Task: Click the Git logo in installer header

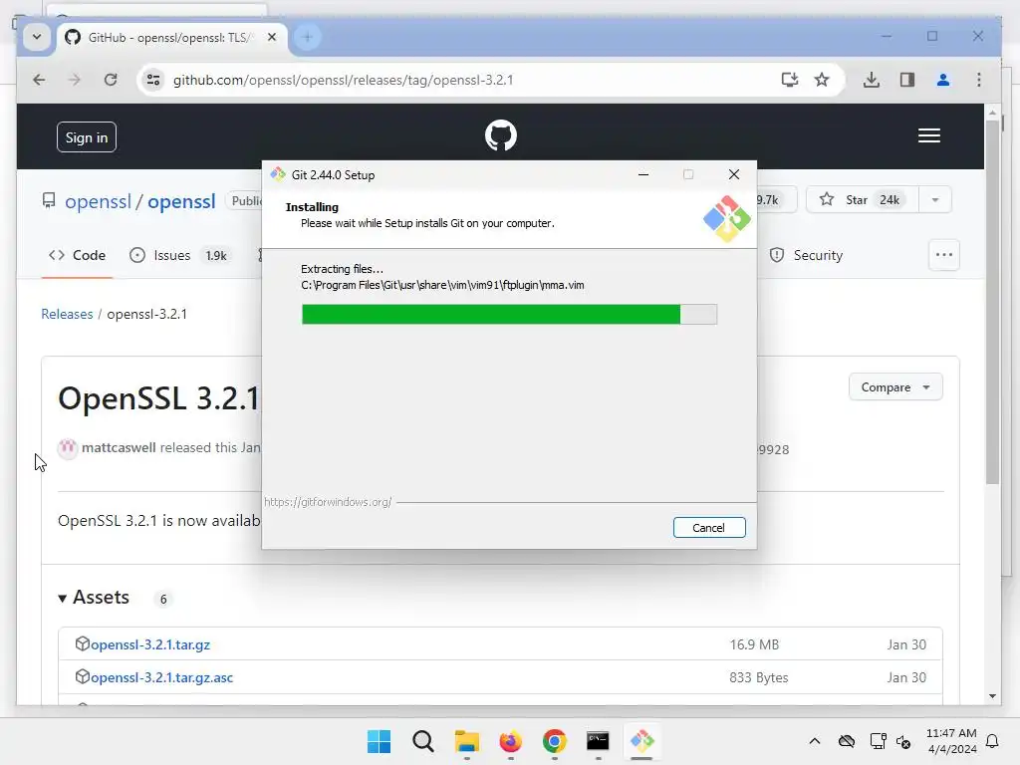Action: [x=726, y=219]
